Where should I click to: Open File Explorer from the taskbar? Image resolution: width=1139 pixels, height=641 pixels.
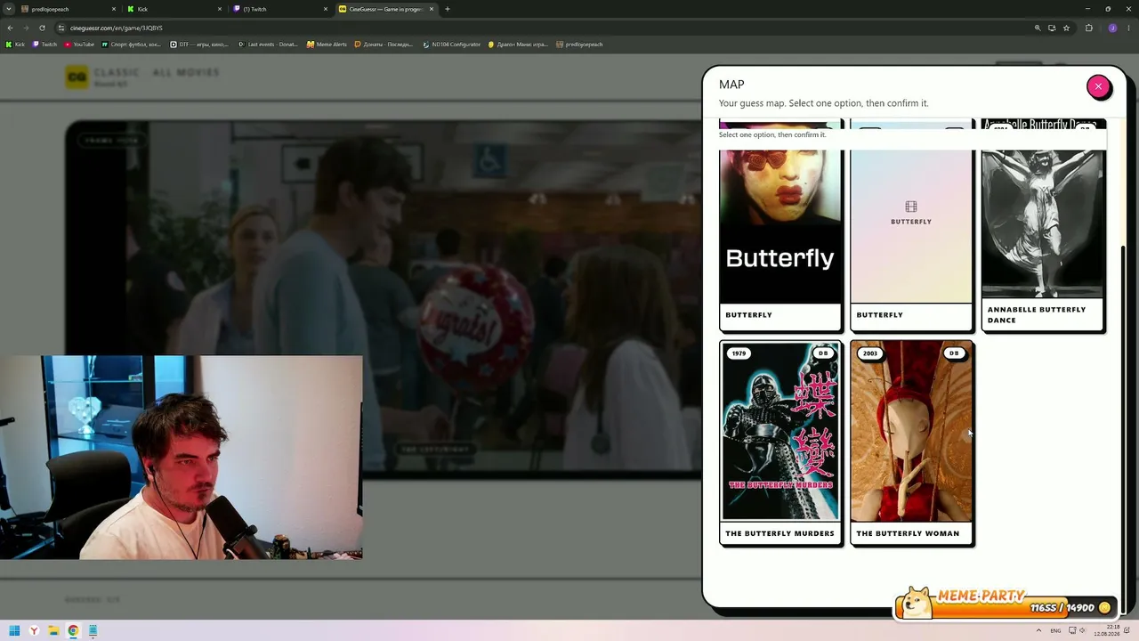click(x=53, y=631)
